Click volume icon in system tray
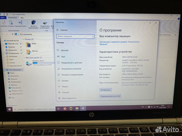This screenshot has height=136, width=182. 157,107
